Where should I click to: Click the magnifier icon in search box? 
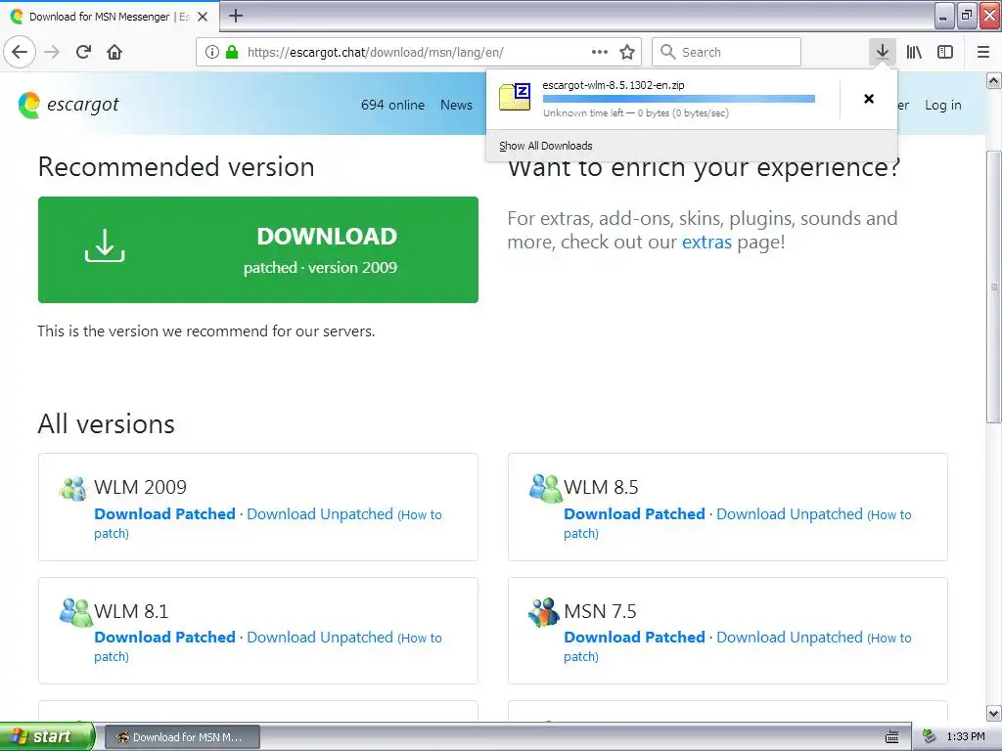point(667,52)
